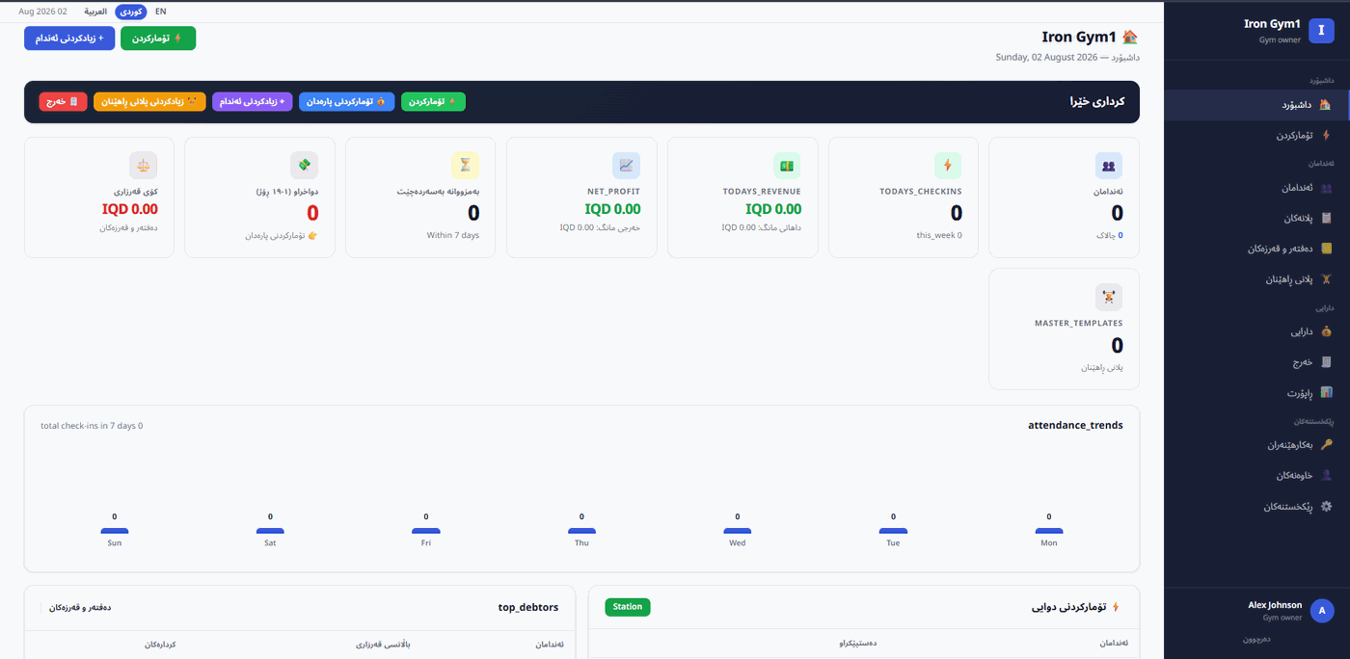
Task: Open بەکارهێنەران users with key icon
Action: point(1256,445)
